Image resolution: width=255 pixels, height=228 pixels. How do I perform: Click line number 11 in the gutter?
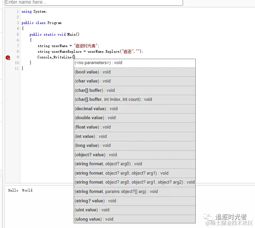pos(17,68)
